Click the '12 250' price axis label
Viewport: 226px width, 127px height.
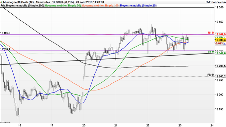(219, 80)
